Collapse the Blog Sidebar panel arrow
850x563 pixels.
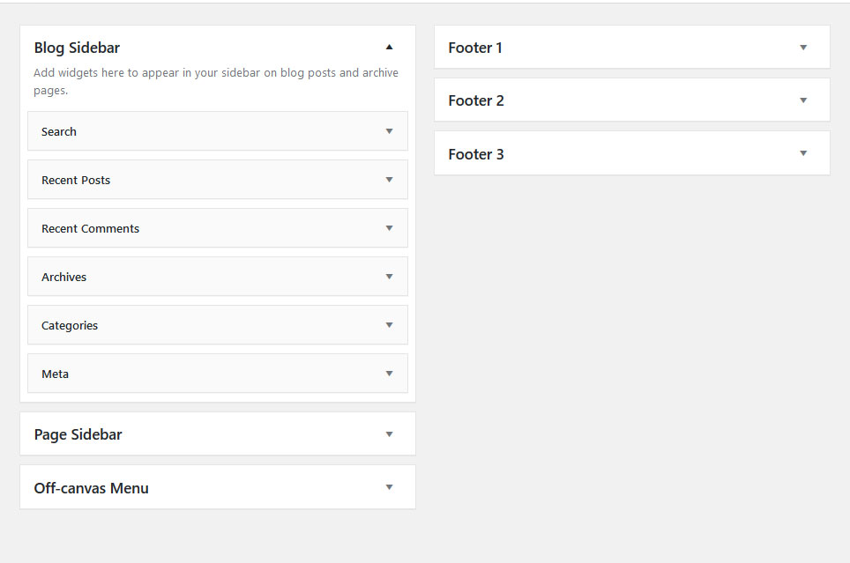389,48
